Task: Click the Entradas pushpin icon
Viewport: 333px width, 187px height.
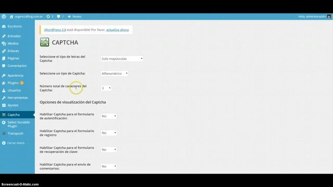Action: point(4,36)
